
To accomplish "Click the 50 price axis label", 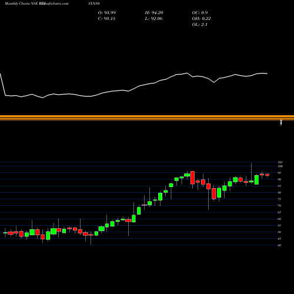I will coord(279,232).
